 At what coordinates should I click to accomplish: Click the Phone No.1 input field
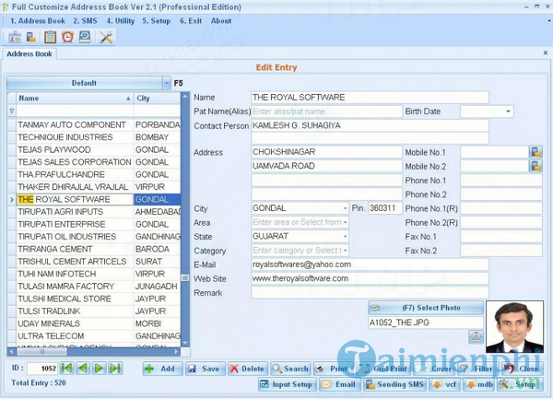click(x=501, y=181)
